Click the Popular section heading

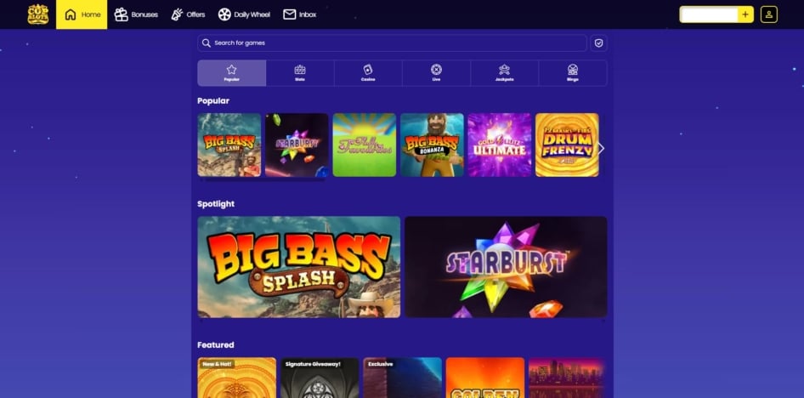(x=213, y=101)
